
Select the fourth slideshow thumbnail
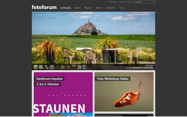click(x=52, y=67)
